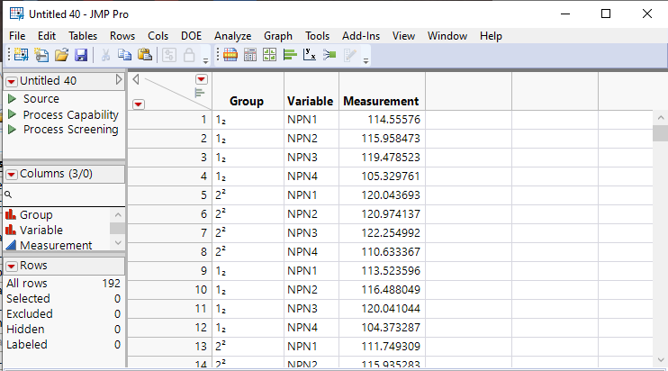The width and height of the screenshot is (668, 371).
Task: Open the Columns panel red triangle menu
Action: click(12, 174)
